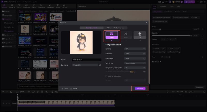Delete the clip using the trash icon
Screen dimensions: 207x112
click(x=11, y=92)
